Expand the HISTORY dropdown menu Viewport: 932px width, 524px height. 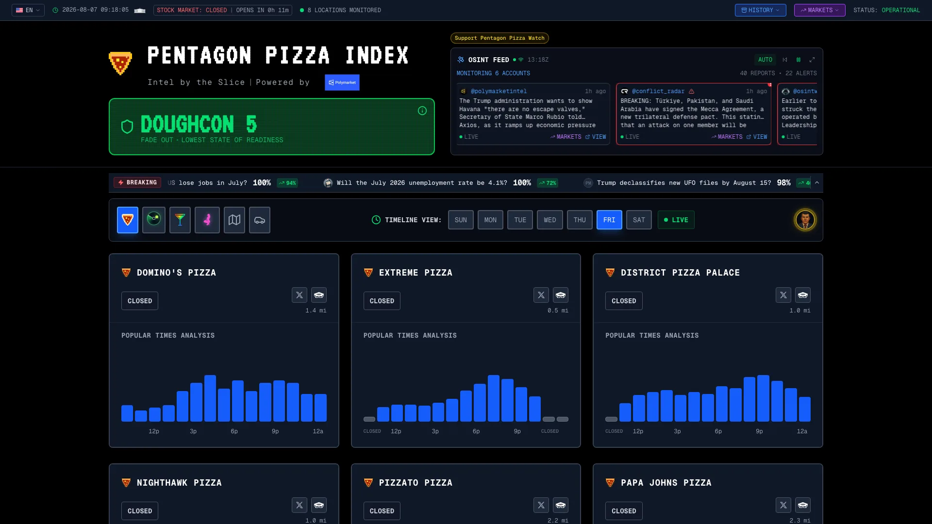[x=761, y=10]
